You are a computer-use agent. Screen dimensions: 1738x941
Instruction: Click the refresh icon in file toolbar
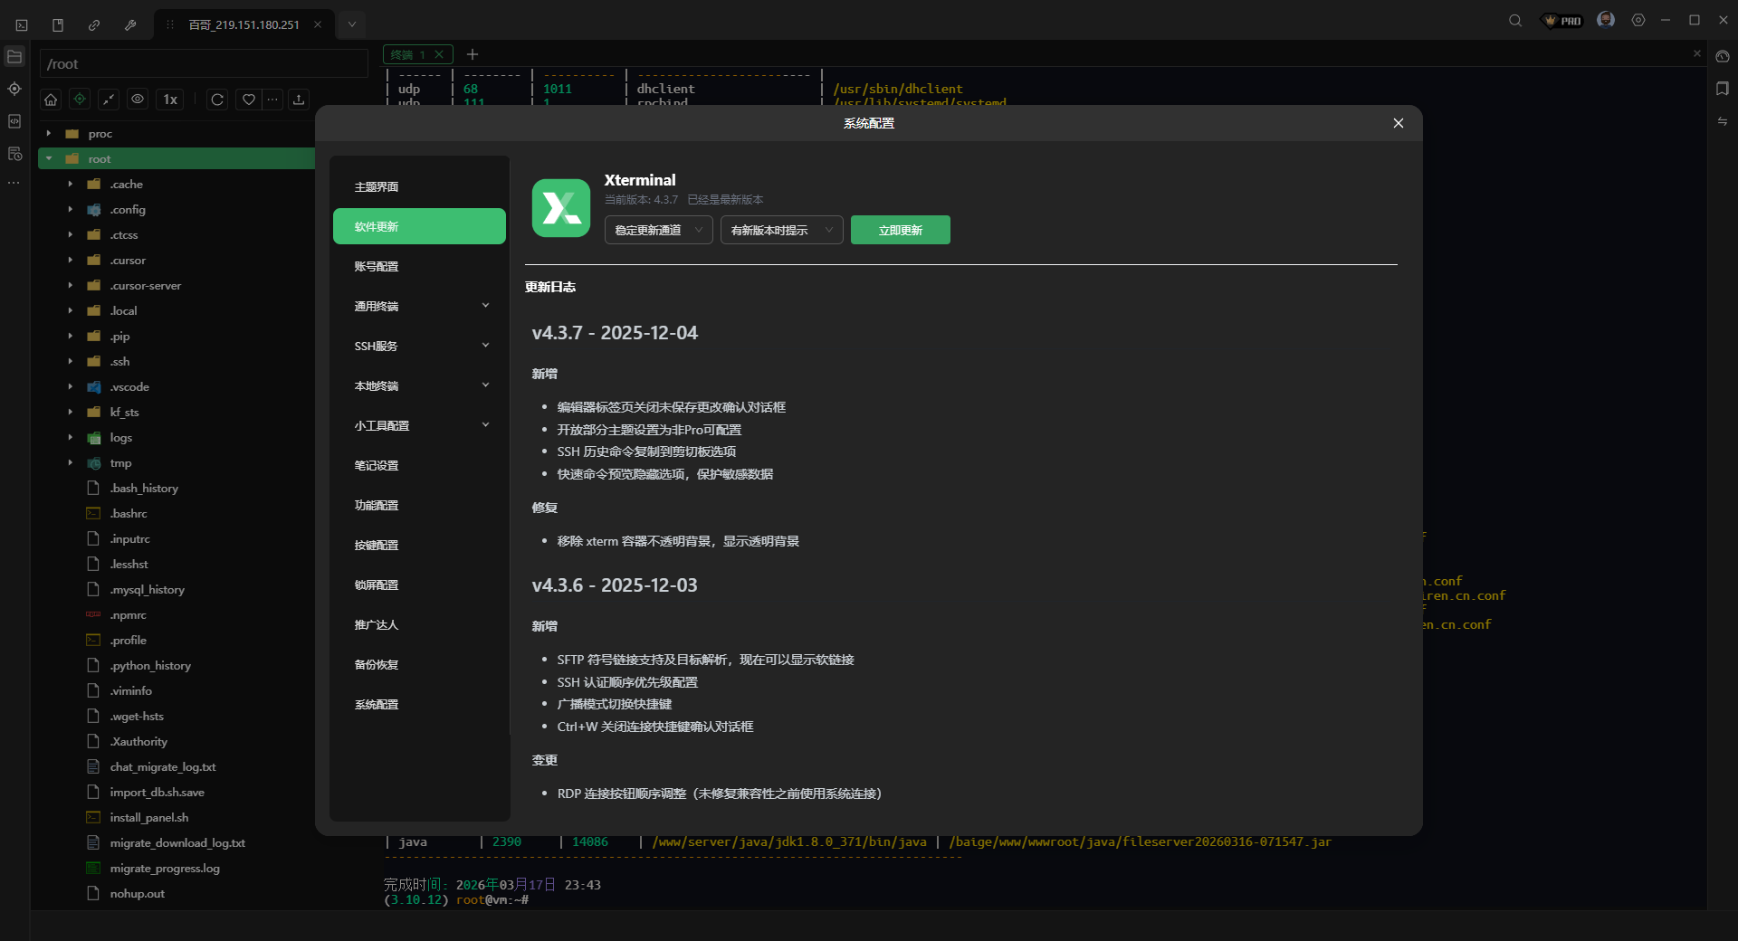[217, 100]
